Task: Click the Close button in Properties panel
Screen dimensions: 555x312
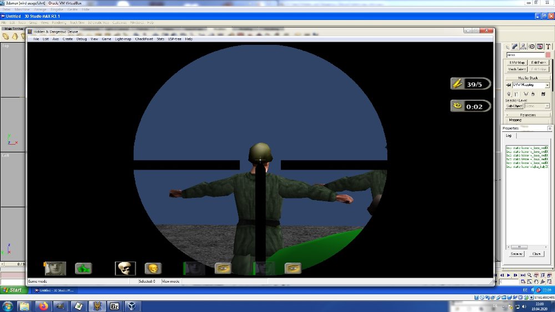Action: click(x=537, y=254)
